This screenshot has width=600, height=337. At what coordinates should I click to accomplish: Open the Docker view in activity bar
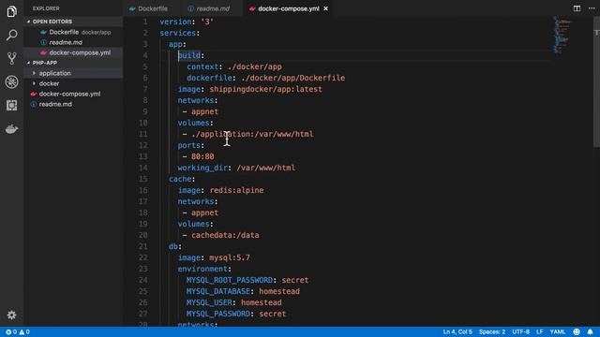tap(11, 129)
